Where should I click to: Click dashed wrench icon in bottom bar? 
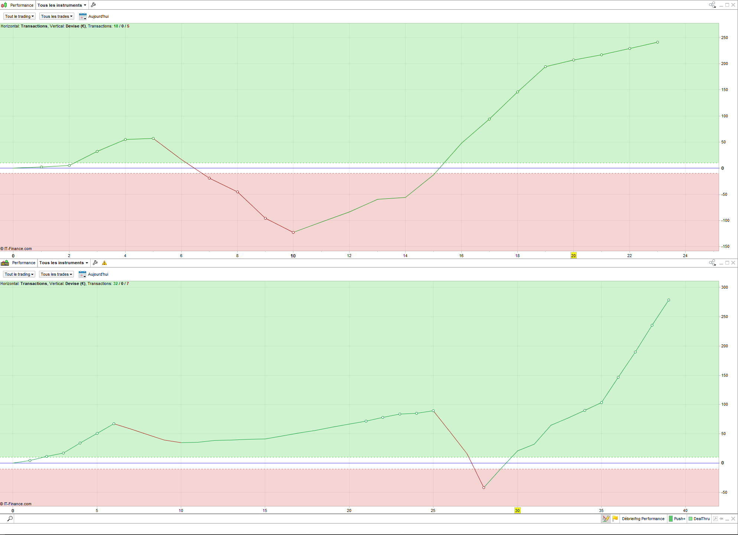[715, 519]
